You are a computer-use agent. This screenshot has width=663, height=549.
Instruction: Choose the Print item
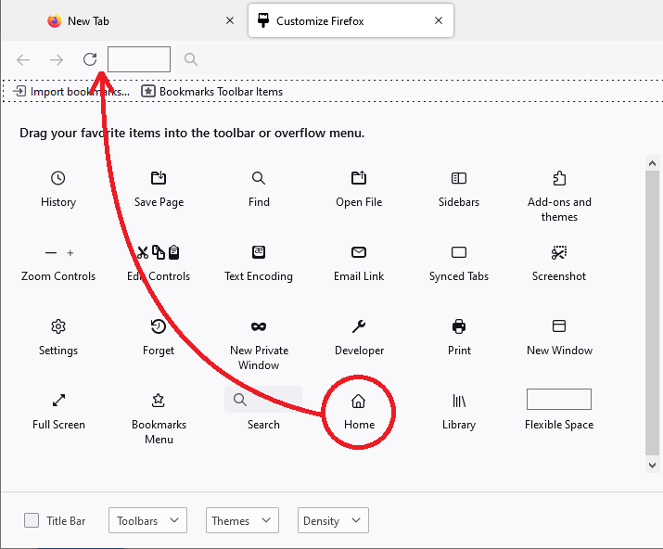(459, 338)
